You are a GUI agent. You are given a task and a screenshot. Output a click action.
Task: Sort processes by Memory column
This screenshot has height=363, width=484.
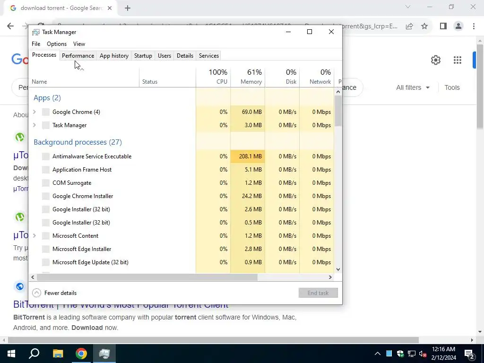[248, 77]
